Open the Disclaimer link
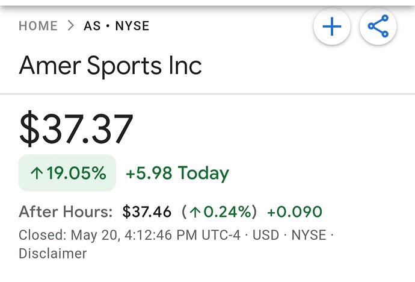Viewport: 415px width, 282px height. 53,253
